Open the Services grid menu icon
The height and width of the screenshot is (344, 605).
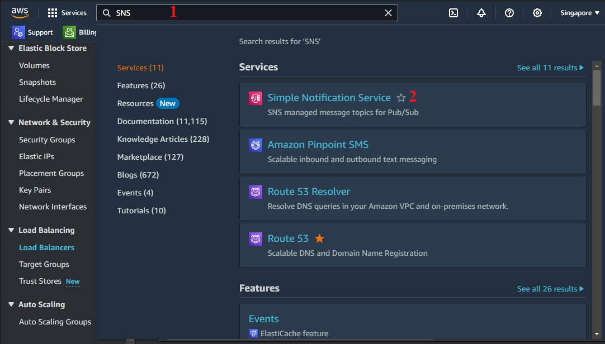pyautogui.click(x=53, y=13)
